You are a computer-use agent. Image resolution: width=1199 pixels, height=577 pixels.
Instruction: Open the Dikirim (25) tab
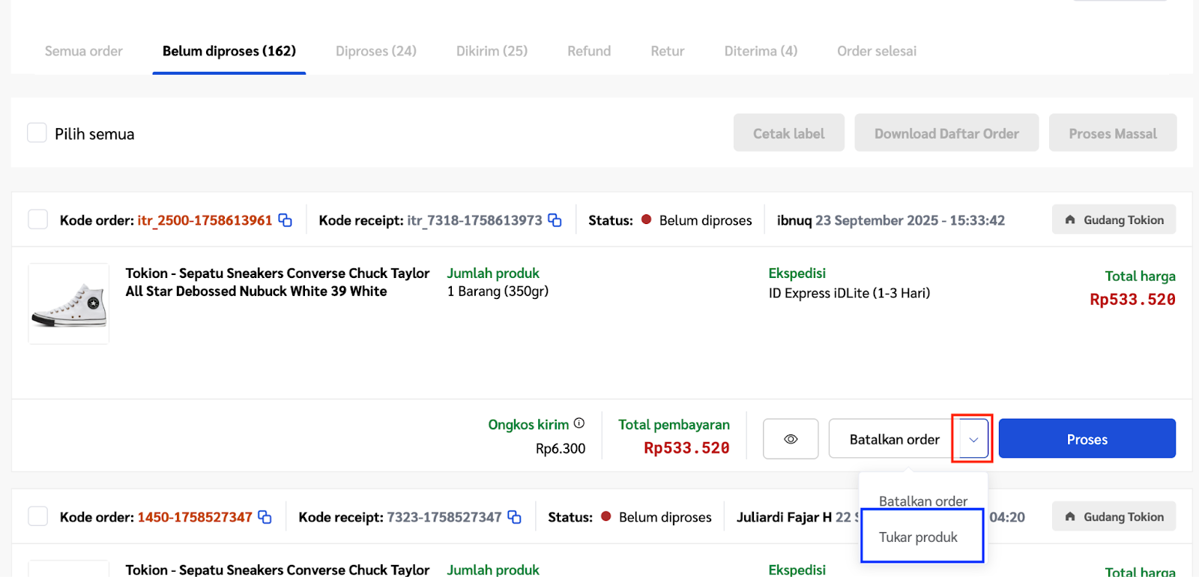click(x=492, y=51)
